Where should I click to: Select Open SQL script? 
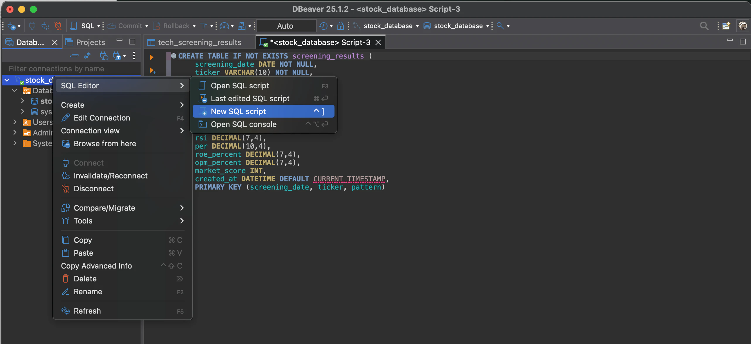pos(264,86)
